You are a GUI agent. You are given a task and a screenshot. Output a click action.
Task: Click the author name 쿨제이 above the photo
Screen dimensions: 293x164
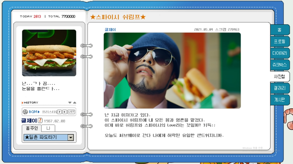tap(110, 30)
